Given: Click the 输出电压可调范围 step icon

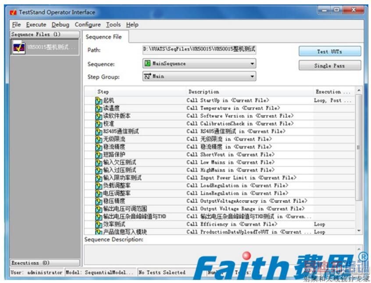Looking at the screenshot, I should pos(98,209).
